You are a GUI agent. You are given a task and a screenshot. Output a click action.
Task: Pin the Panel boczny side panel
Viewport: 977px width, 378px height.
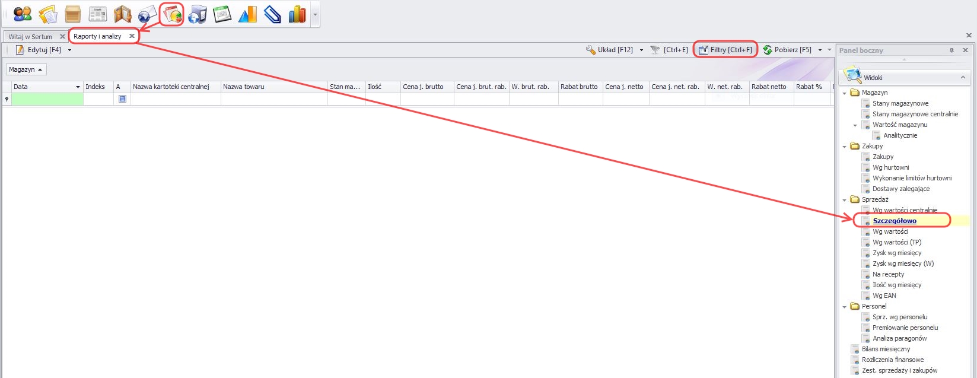(x=951, y=50)
